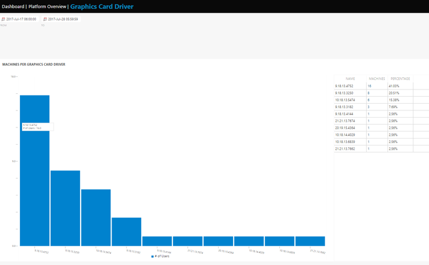Select the chart bar for driver 10.18.13.6839
The height and width of the screenshot is (265, 429).
(x=279, y=241)
